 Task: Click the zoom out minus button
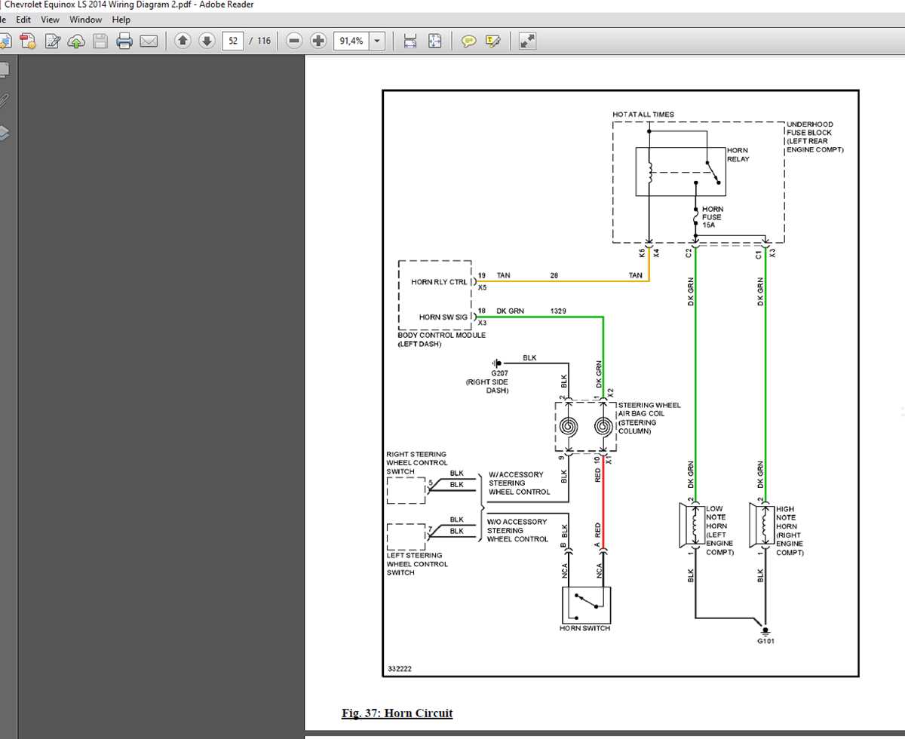[x=294, y=41]
